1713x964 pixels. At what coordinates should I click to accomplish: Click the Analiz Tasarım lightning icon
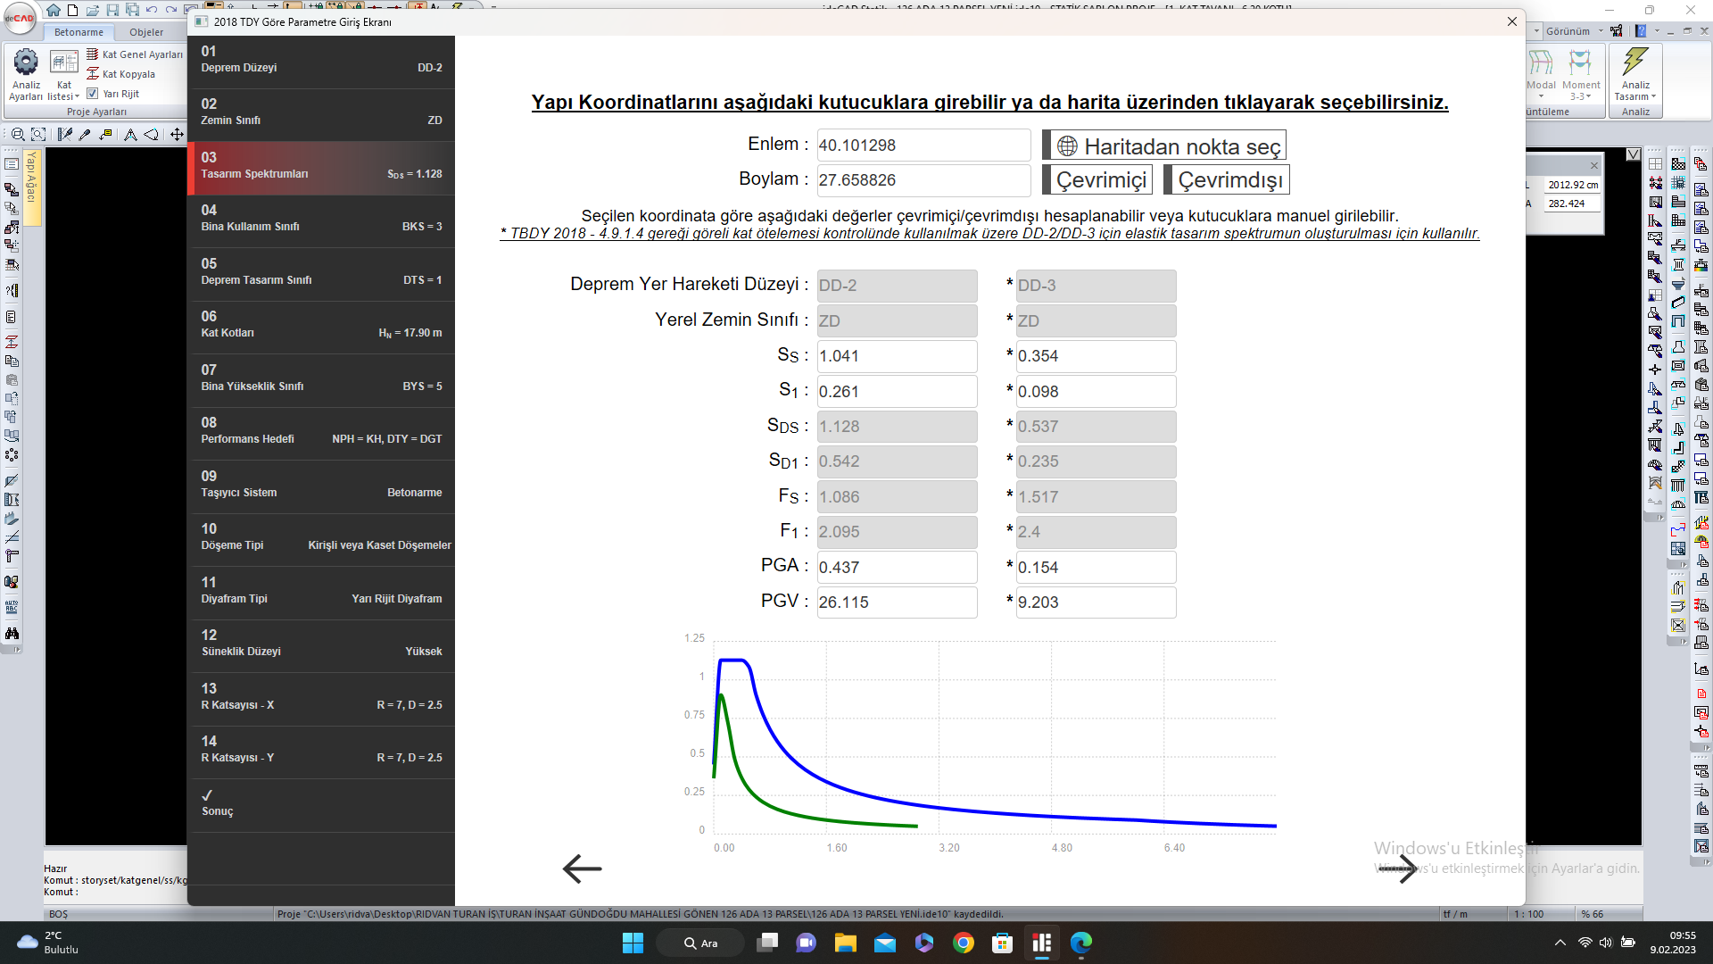pos(1634,62)
